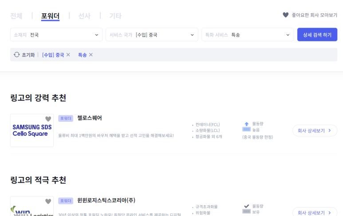
Task: Open 회사 상세보기 for 첼로스퀘어
Action: point(315,131)
